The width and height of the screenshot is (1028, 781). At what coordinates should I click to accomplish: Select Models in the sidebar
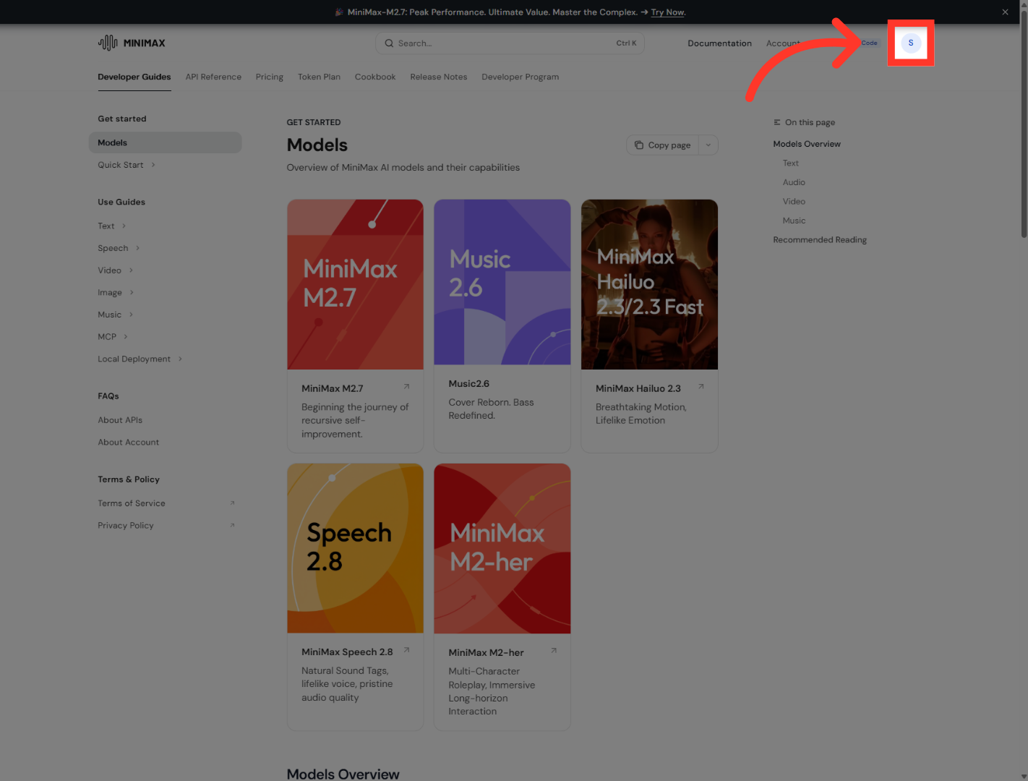pyautogui.click(x=166, y=142)
